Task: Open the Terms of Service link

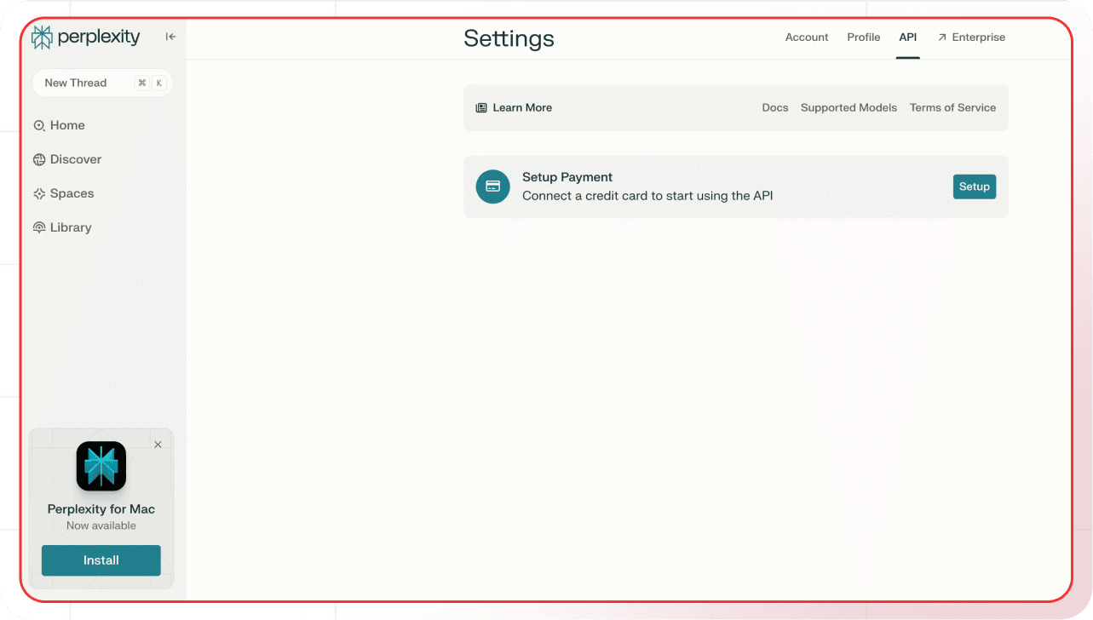Action: 952,108
